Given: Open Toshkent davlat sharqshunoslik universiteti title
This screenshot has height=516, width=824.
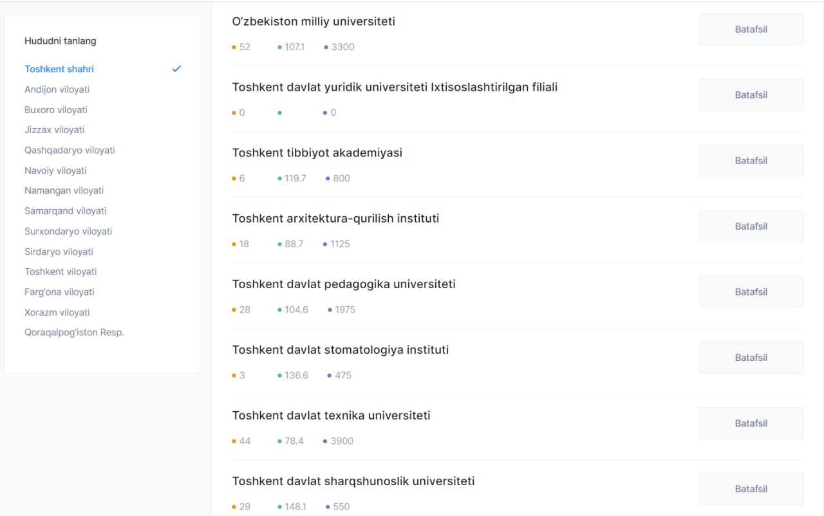Looking at the screenshot, I should 353,481.
